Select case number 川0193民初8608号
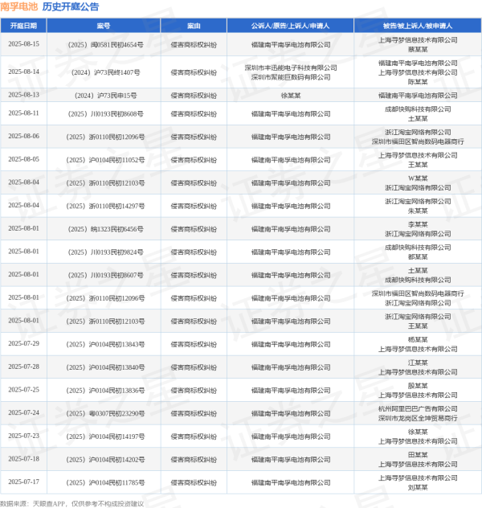The image size is (482, 508). 105,114
